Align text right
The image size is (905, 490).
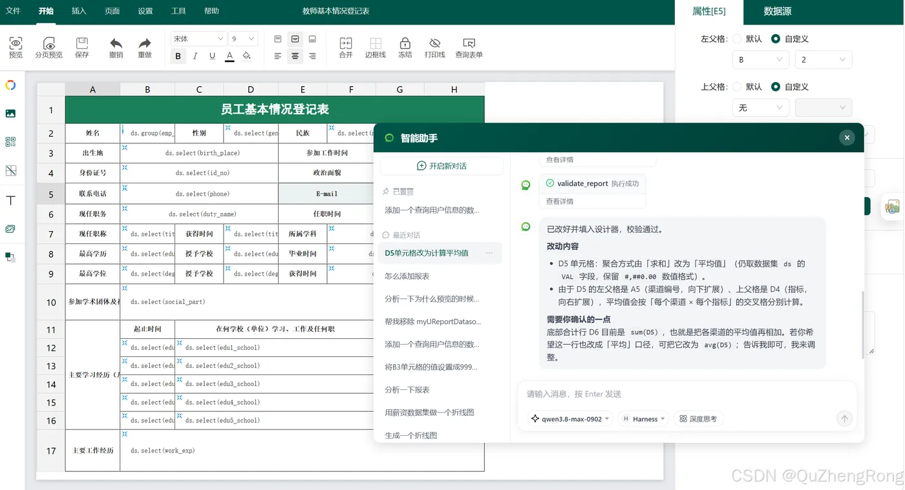[x=312, y=56]
